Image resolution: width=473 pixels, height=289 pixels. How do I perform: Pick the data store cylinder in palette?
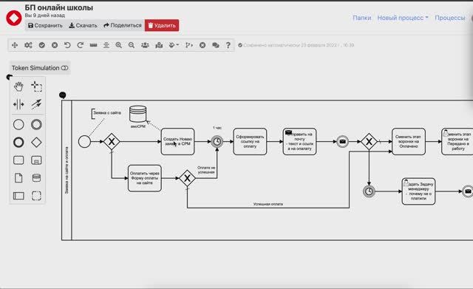36,177
